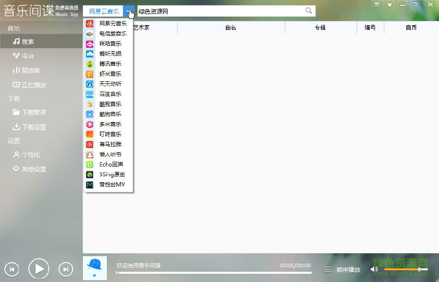Change the skin via the shirt icon
The image size is (439, 282).
tap(389, 4)
